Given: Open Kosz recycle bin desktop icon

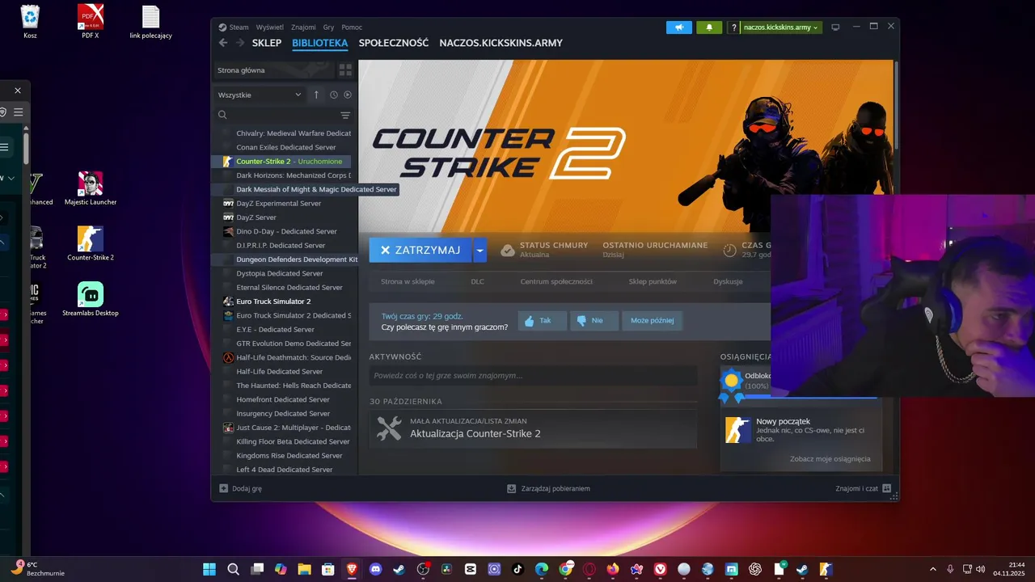Looking at the screenshot, I should 30,22.
